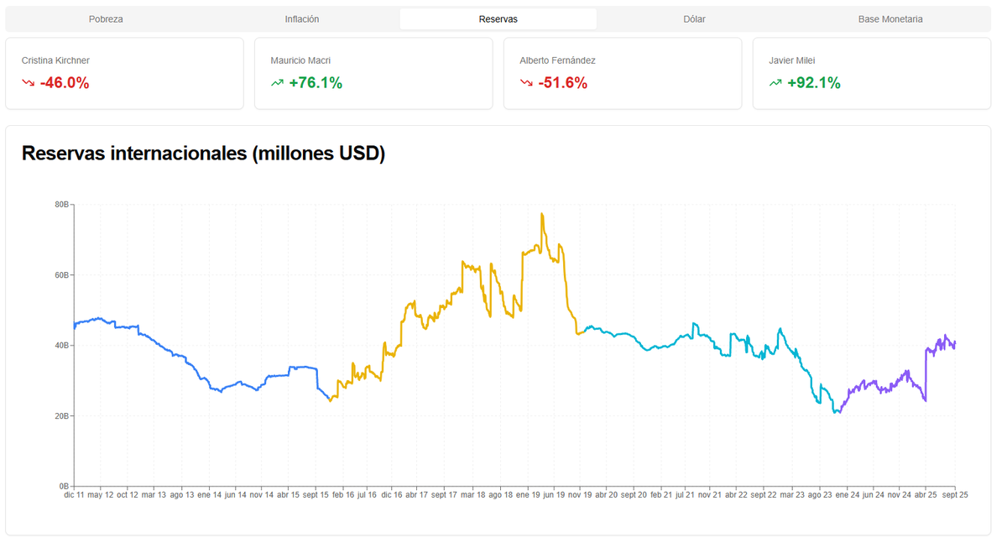Select the Alberto Fernández name label
Image resolution: width=1007 pixels, height=548 pixels.
pos(557,60)
